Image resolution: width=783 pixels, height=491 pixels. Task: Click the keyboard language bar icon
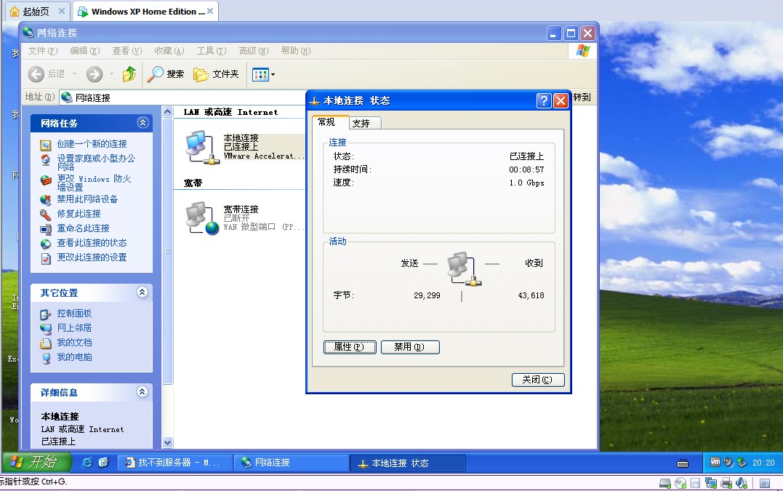(x=683, y=463)
